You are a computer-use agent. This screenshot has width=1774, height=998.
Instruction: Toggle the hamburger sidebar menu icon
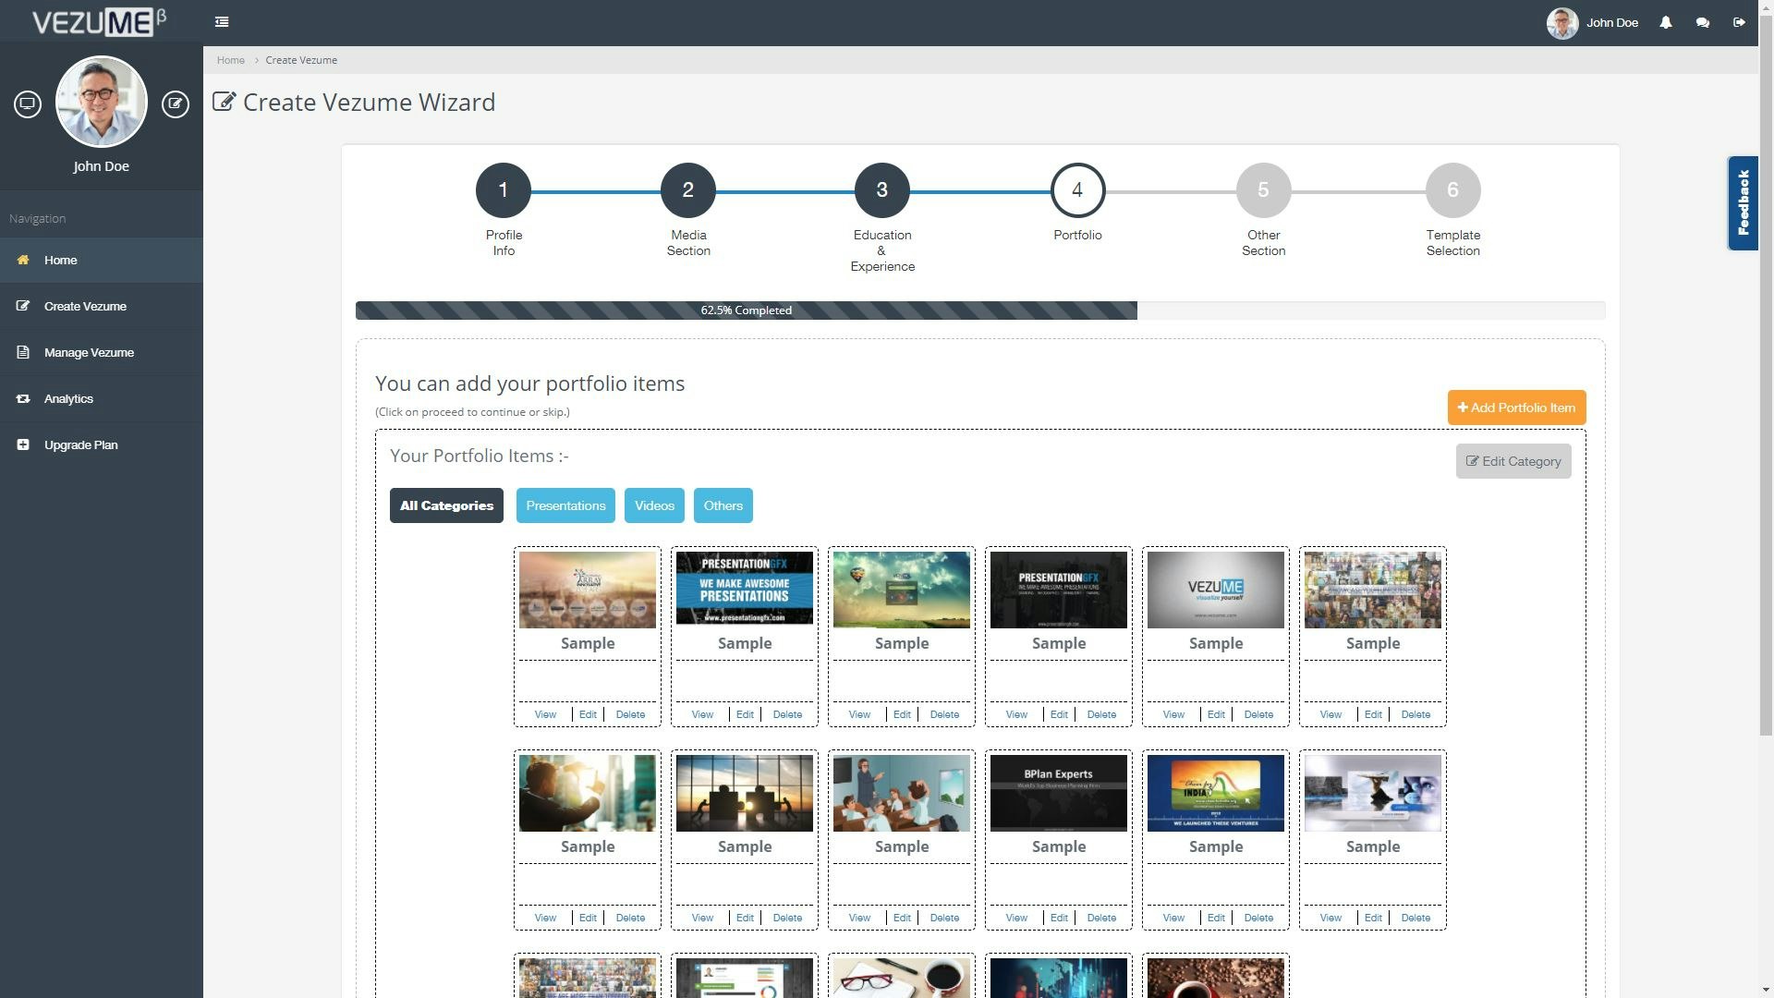click(222, 22)
